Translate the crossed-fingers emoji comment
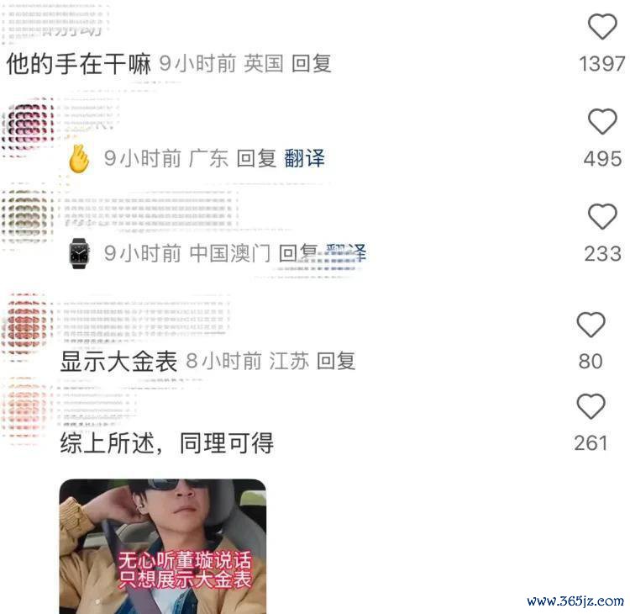Screen dimensions: 630x614 (x=305, y=158)
